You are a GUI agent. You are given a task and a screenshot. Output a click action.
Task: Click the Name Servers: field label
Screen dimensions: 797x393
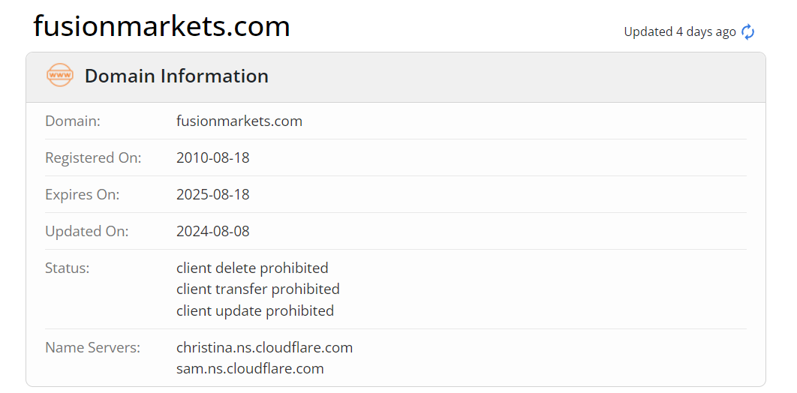point(92,347)
